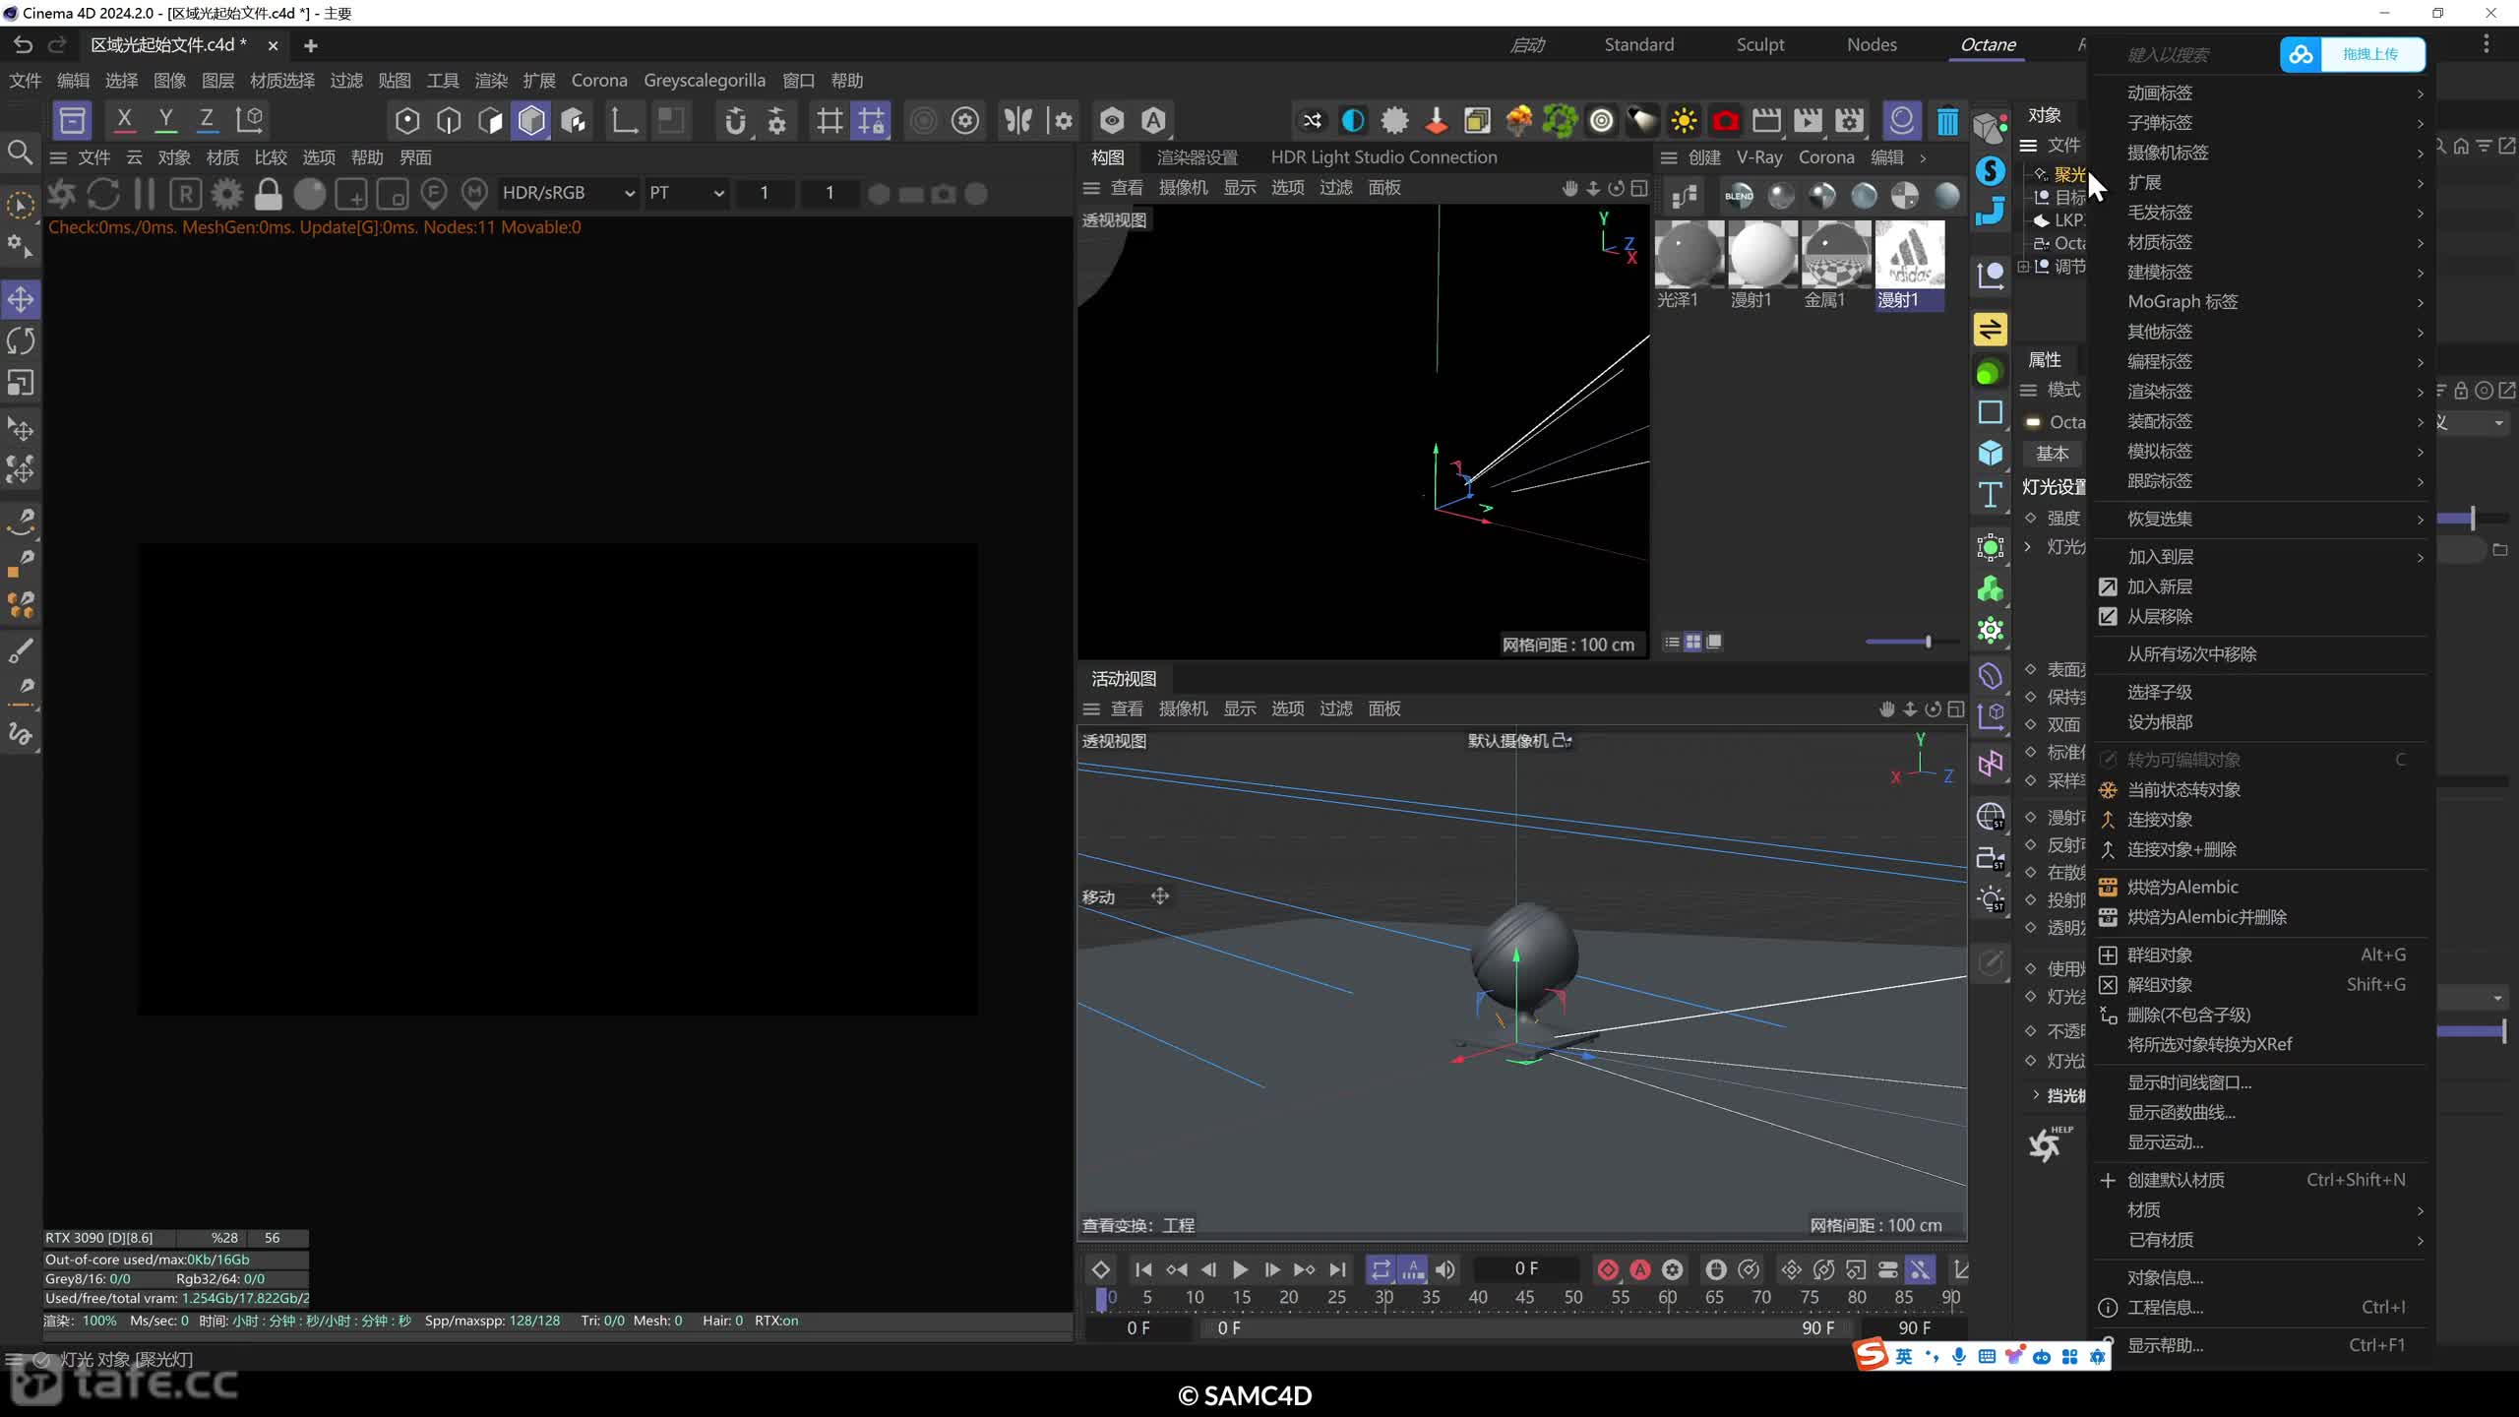Screen dimensions: 2519x1417
Task: Open Octane settings gear in Live Viewer
Action: [x=227, y=194]
